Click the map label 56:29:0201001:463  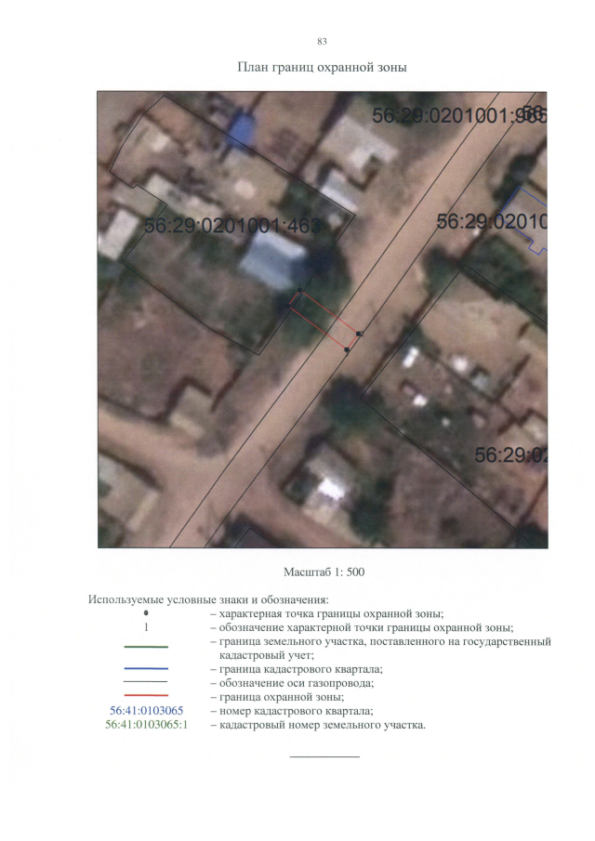click(232, 226)
